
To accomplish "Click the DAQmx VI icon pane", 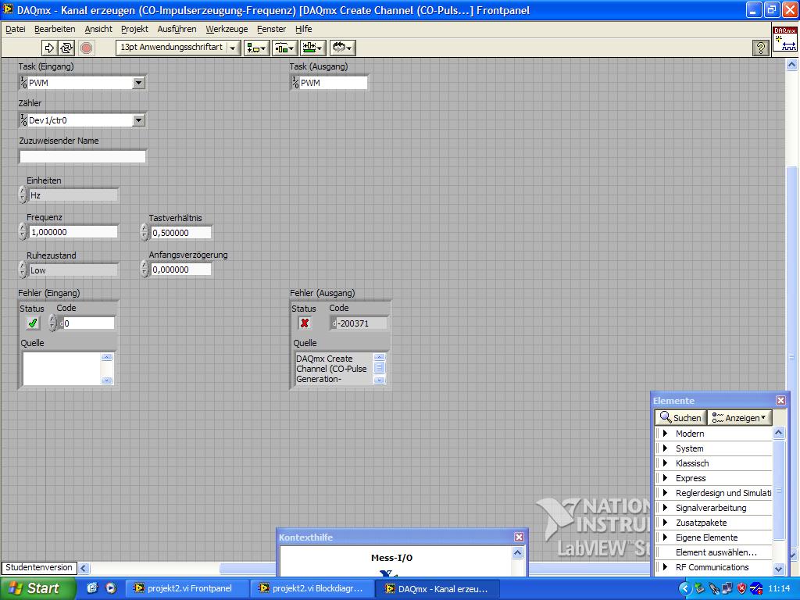I will (785, 39).
